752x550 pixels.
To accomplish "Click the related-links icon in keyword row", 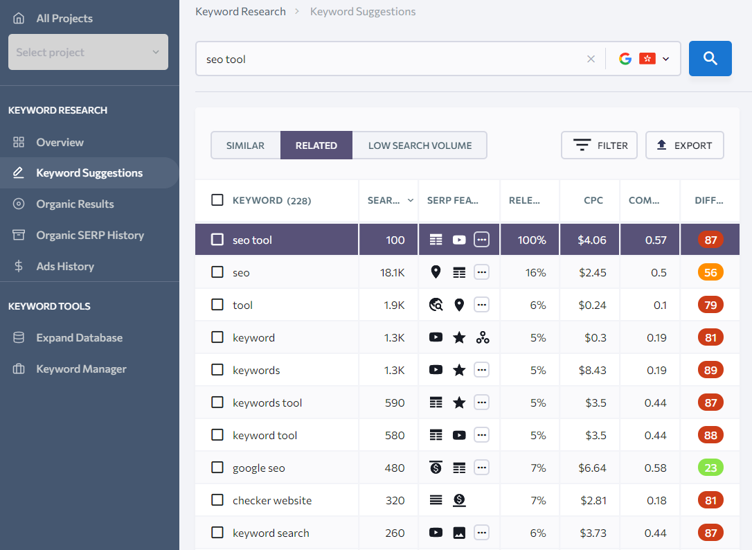I will [483, 337].
